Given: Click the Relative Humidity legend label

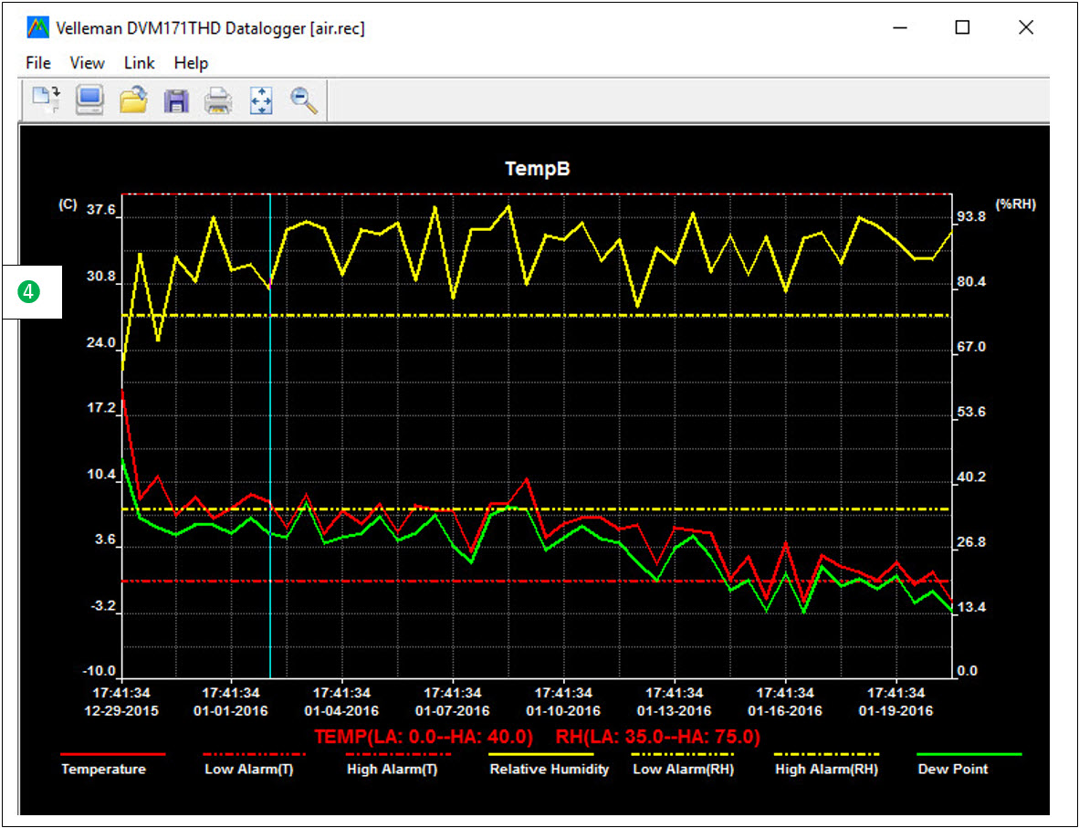Looking at the screenshot, I should [x=549, y=769].
